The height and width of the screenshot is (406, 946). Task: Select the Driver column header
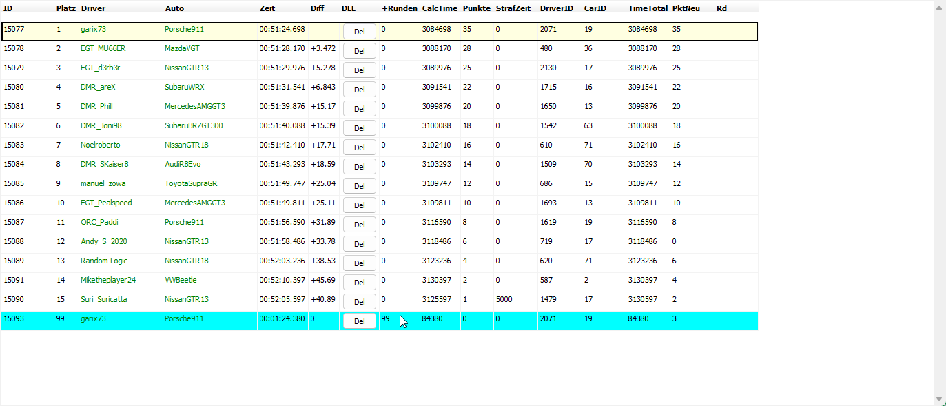(x=93, y=8)
